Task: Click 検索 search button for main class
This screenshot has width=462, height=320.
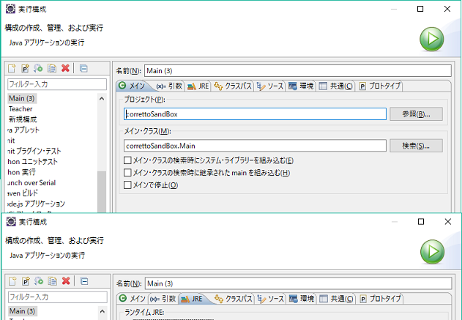Action: point(416,146)
